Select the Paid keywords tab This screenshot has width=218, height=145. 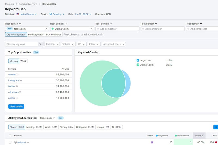36,34
